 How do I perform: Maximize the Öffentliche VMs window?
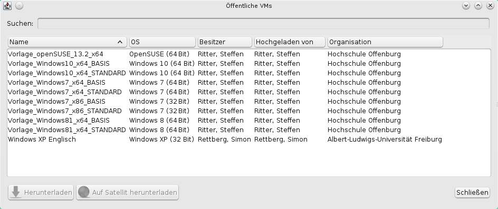[x=478, y=6]
